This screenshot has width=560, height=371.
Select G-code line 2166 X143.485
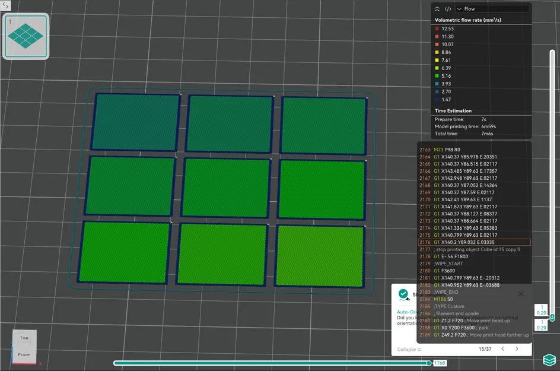tap(474, 171)
